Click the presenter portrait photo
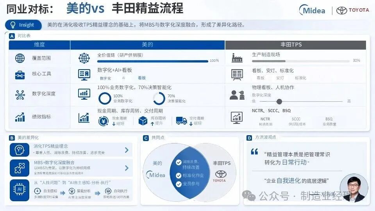 click(x=354, y=188)
